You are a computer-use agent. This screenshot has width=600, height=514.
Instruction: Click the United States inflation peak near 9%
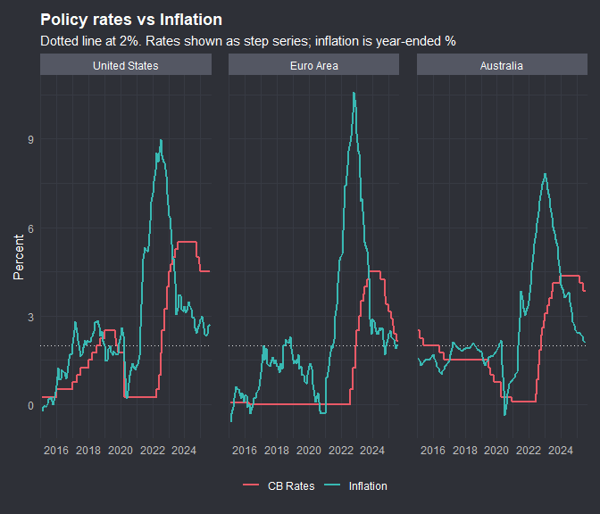[161, 140]
